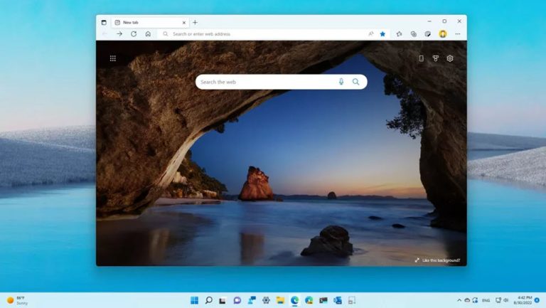Maximize the Edge window

[x=444, y=21]
